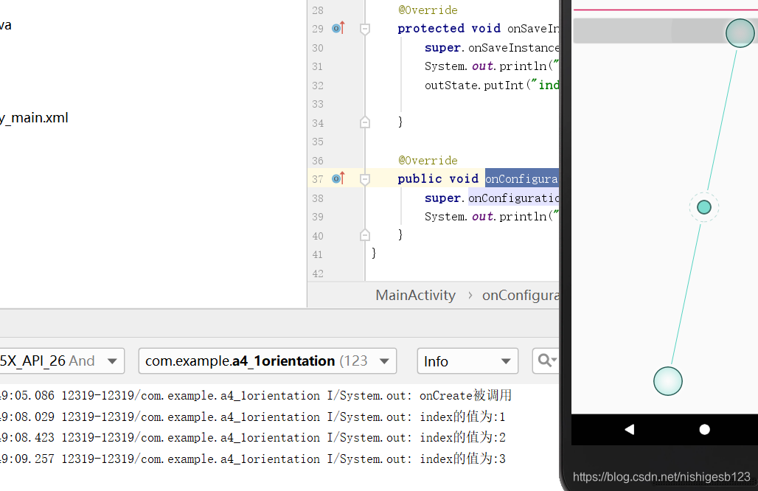Tap the emulator Home navigation button

pos(704,429)
